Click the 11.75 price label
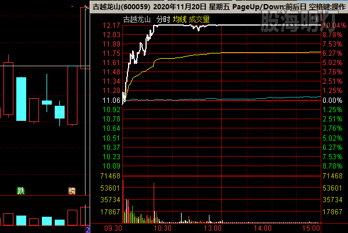Screen dimensions: 348x233 coord(111,53)
